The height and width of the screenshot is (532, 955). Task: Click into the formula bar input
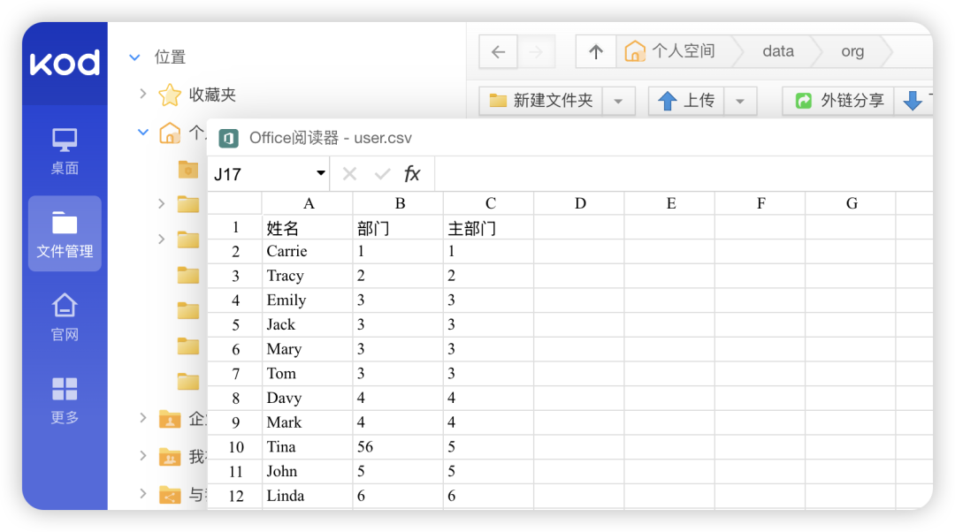pos(684,174)
